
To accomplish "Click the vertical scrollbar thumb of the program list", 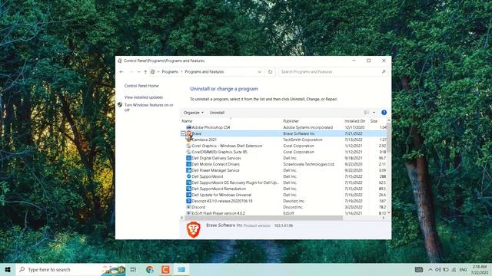I will click(x=388, y=138).
